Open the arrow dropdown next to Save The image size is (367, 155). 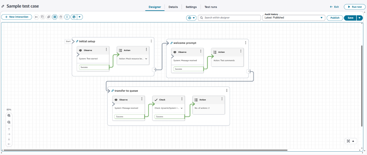(360, 18)
